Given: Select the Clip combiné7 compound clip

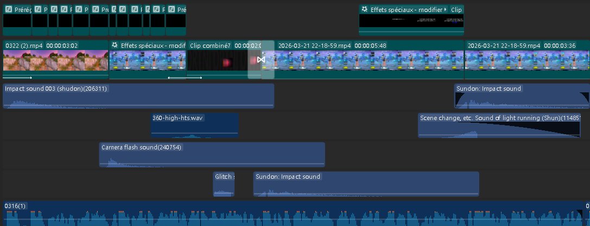Looking at the screenshot, I should tap(224, 60).
